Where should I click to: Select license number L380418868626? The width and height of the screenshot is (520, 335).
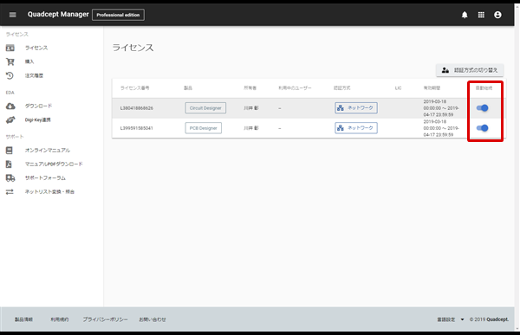click(137, 108)
